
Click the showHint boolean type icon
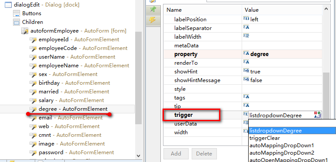[246, 71]
